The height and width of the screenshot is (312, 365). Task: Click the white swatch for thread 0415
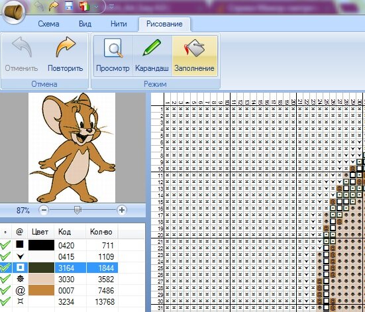tap(41, 256)
